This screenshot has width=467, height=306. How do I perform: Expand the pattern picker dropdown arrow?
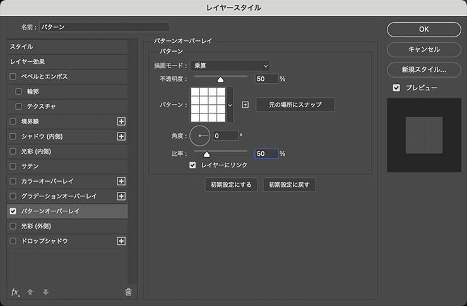pyautogui.click(x=230, y=105)
